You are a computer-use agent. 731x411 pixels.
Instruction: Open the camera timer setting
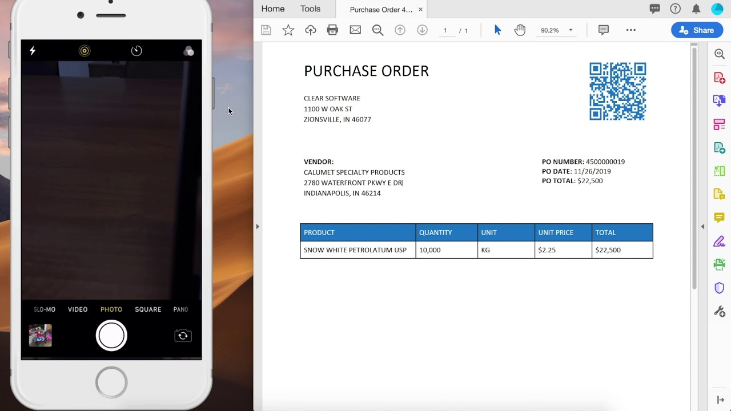(x=136, y=51)
